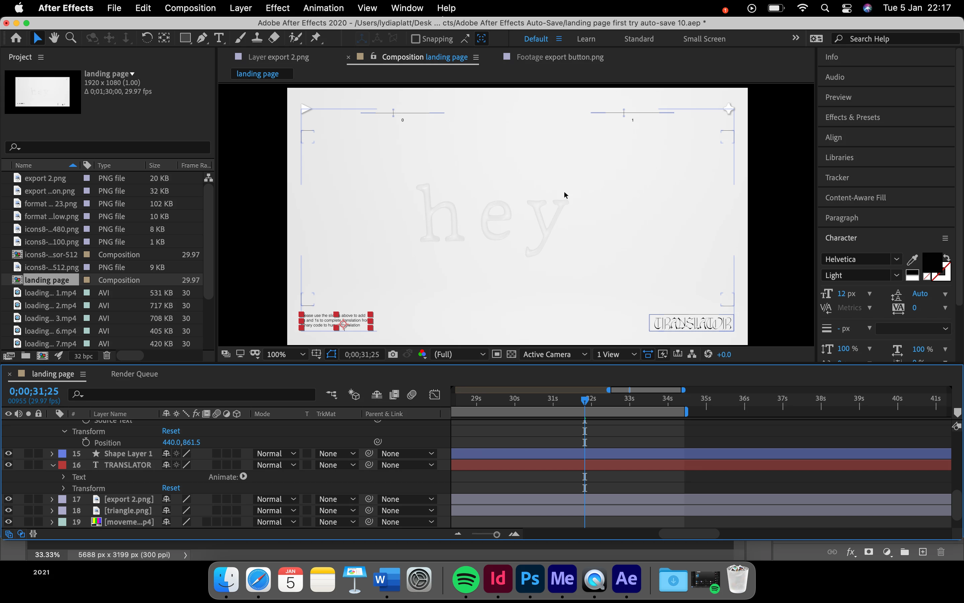Click the delete trash icon in Project panel
The width and height of the screenshot is (964, 603).
pos(107,355)
